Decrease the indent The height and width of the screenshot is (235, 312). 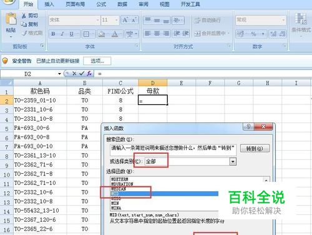pos(177,33)
